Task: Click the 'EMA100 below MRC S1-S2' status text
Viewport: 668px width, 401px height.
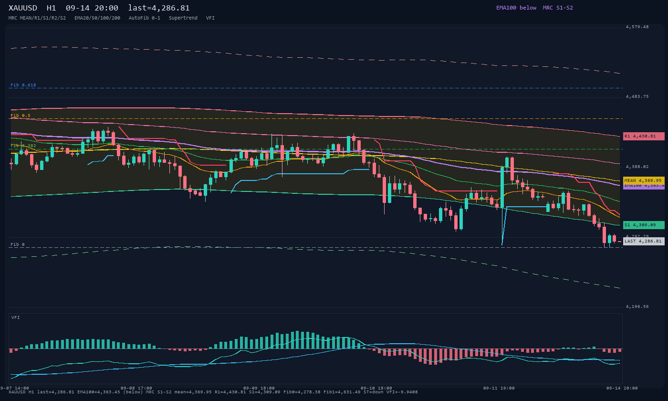Action: point(534,8)
